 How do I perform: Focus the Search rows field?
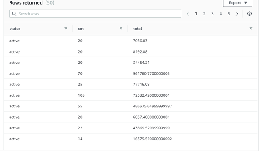coord(95,14)
